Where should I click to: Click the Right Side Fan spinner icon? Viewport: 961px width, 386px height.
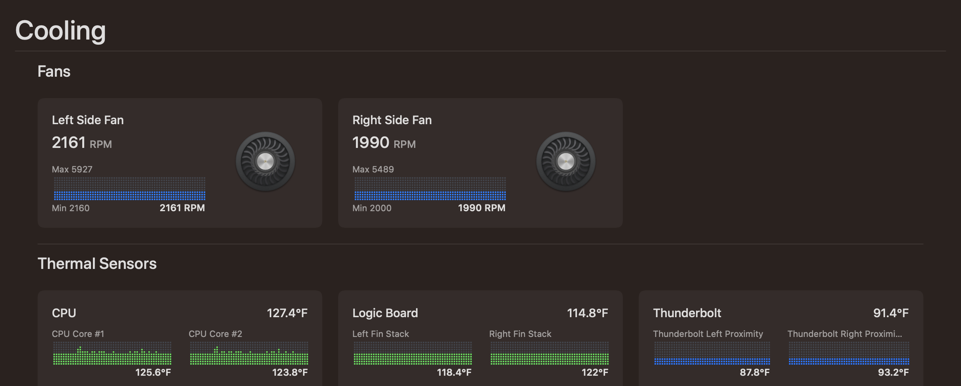point(565,161)
